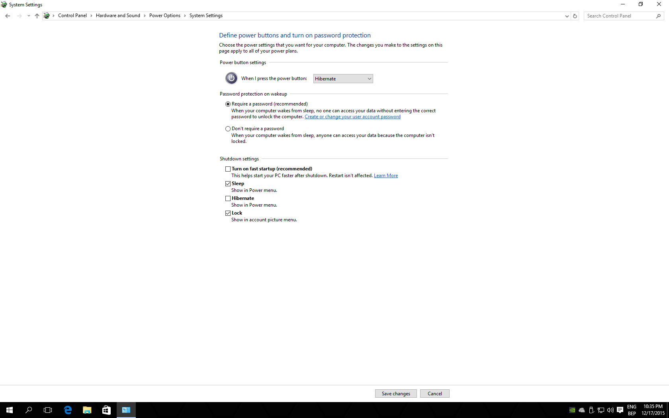
Task: Open Task View from the taskbar
Action: pos(48,410)
